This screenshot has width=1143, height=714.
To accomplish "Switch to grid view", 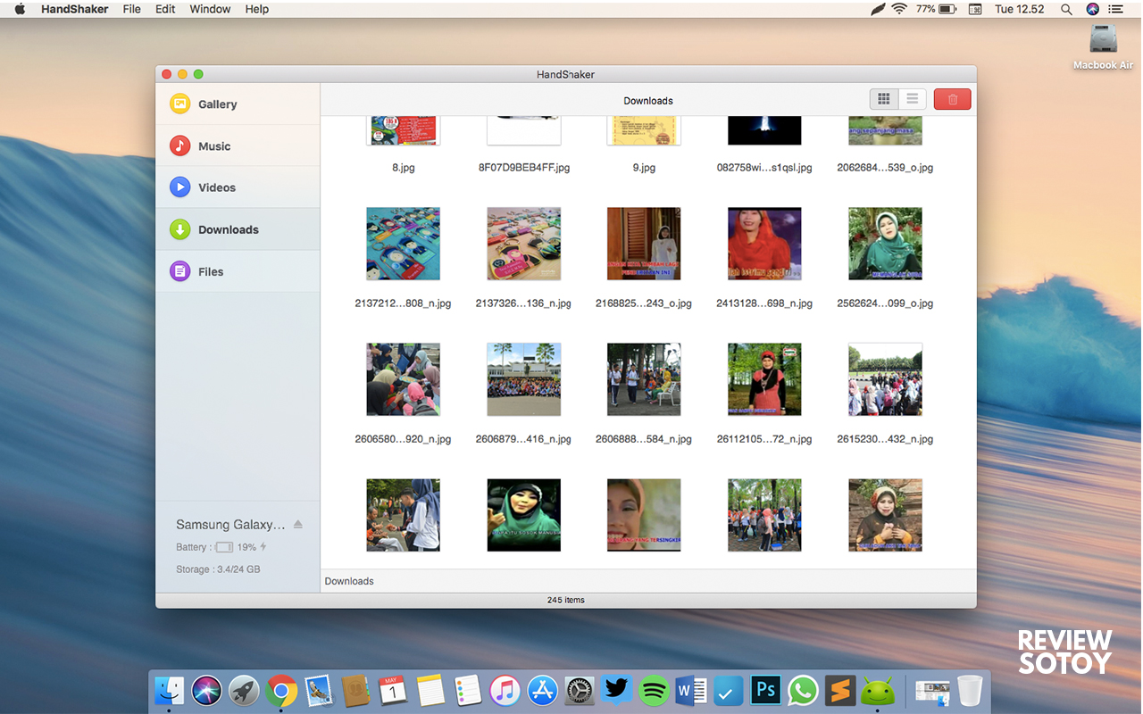I will pos(884,99).
